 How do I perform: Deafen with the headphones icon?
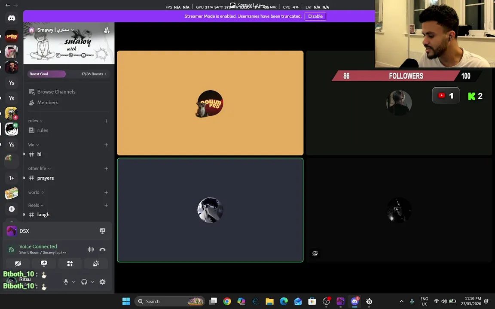(x=84, y=282)
